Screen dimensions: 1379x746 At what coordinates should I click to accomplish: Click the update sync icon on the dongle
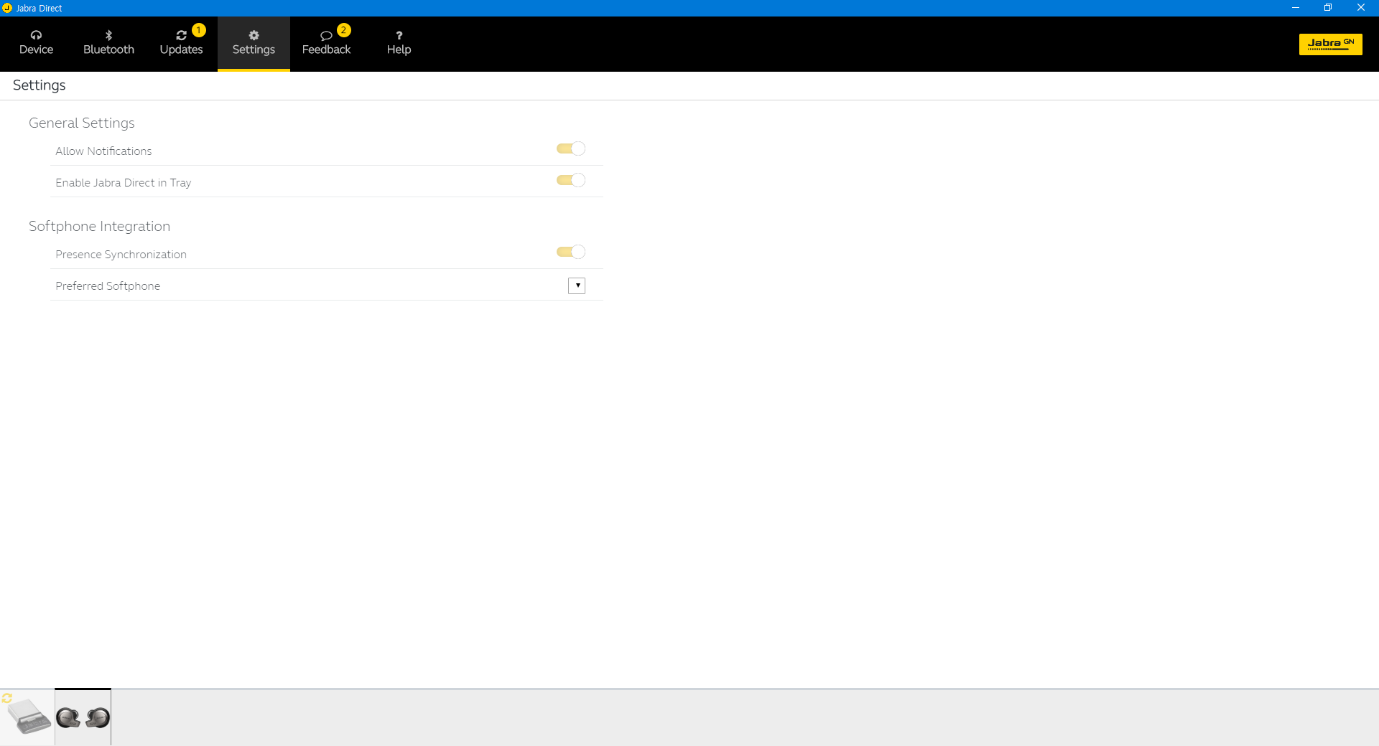[7, 698]
